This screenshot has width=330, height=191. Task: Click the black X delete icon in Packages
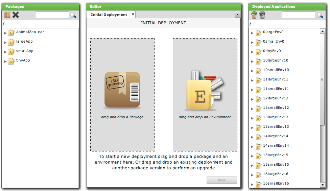coord(16,15)
